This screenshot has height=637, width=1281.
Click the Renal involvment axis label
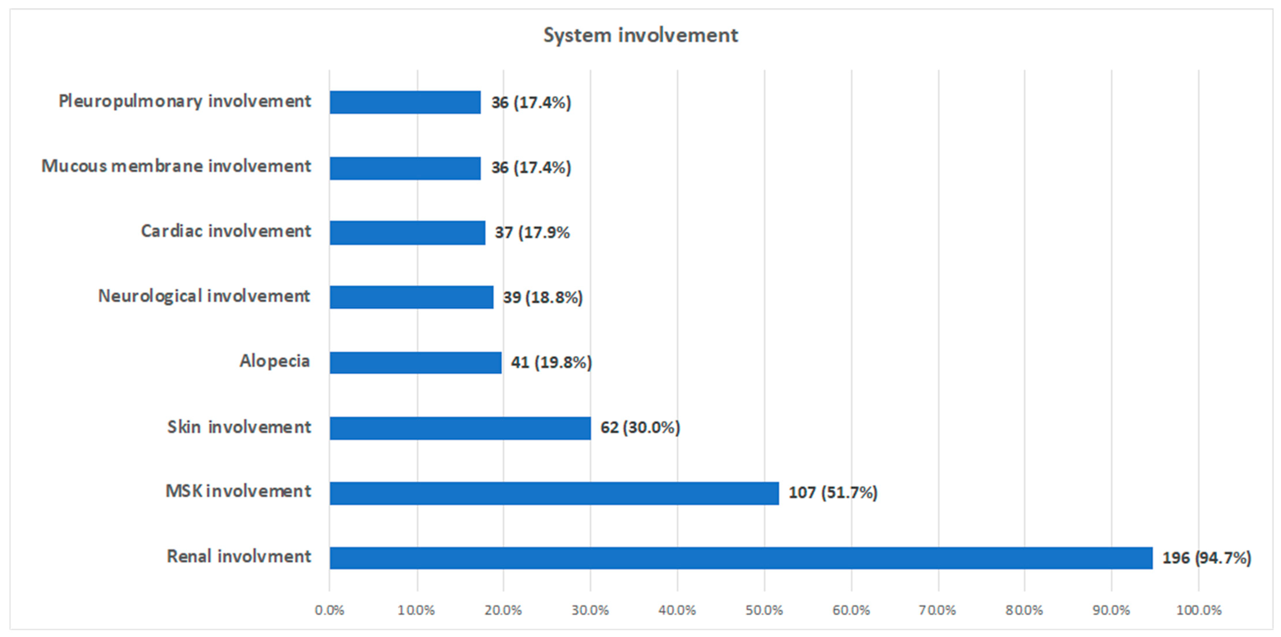pyautogui.click(x=238, y=556)
